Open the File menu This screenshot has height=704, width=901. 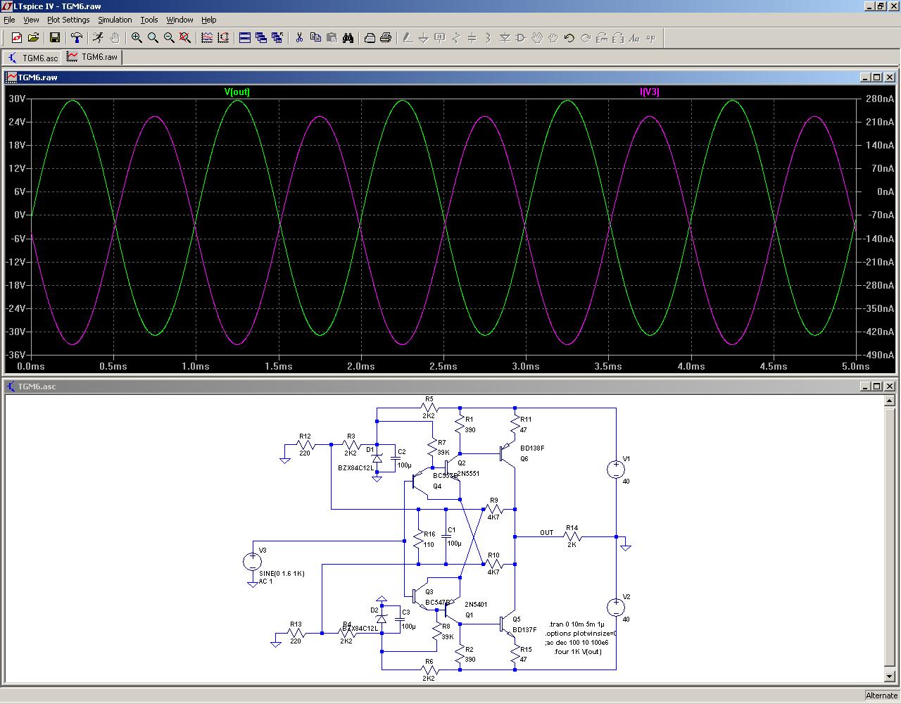click(x=9, y=20)
